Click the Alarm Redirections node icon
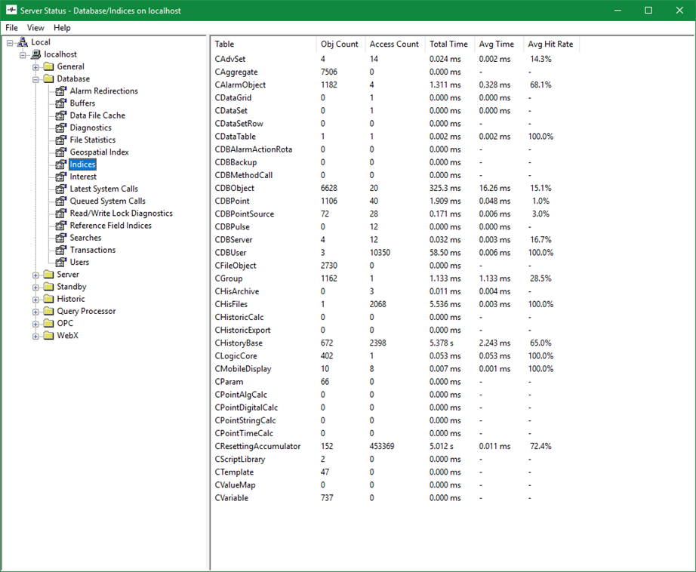The width and height of the screenshot is (696, 572). 61,91
